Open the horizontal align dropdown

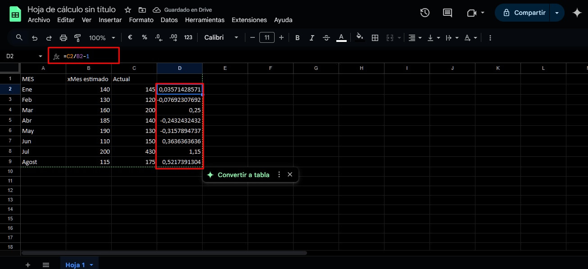[415, 38]
